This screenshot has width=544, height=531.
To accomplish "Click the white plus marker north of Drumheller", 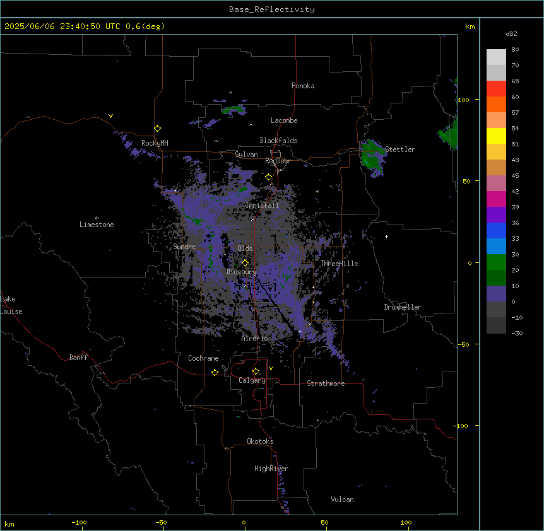I will (386, 236).
